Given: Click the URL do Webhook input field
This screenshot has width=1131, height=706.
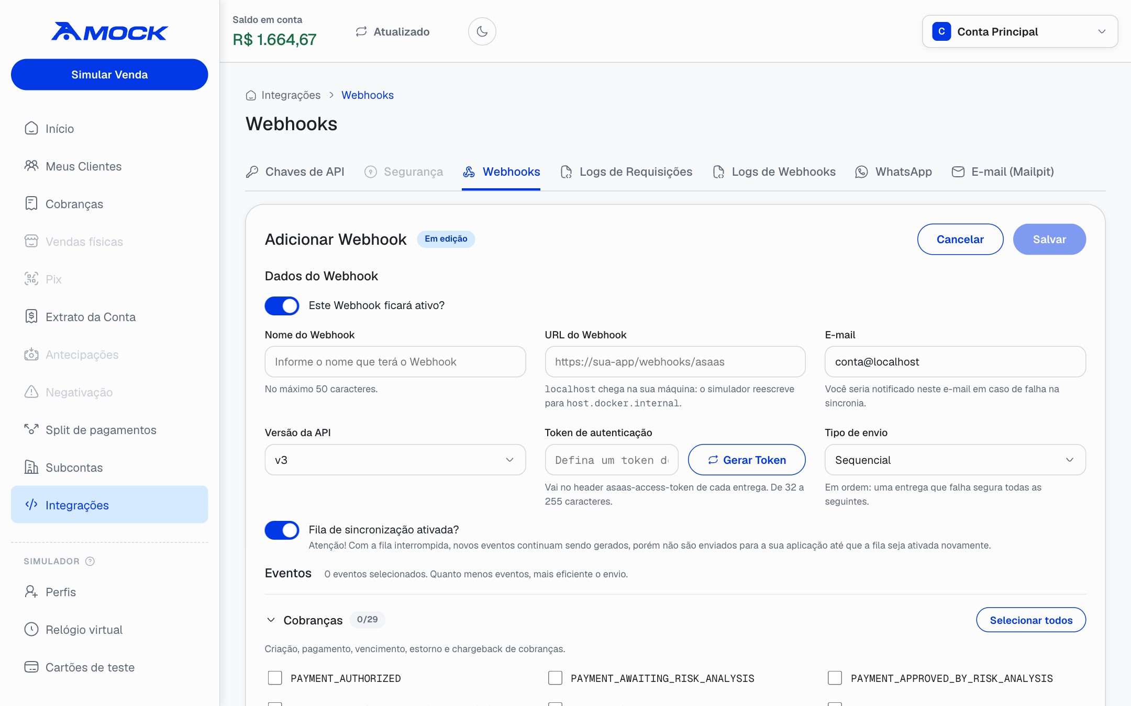Looking at the screenshot, I should pyautogui.click(x=675, y=361).
